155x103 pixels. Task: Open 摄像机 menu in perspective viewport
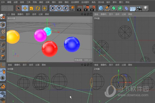(20, 14)
